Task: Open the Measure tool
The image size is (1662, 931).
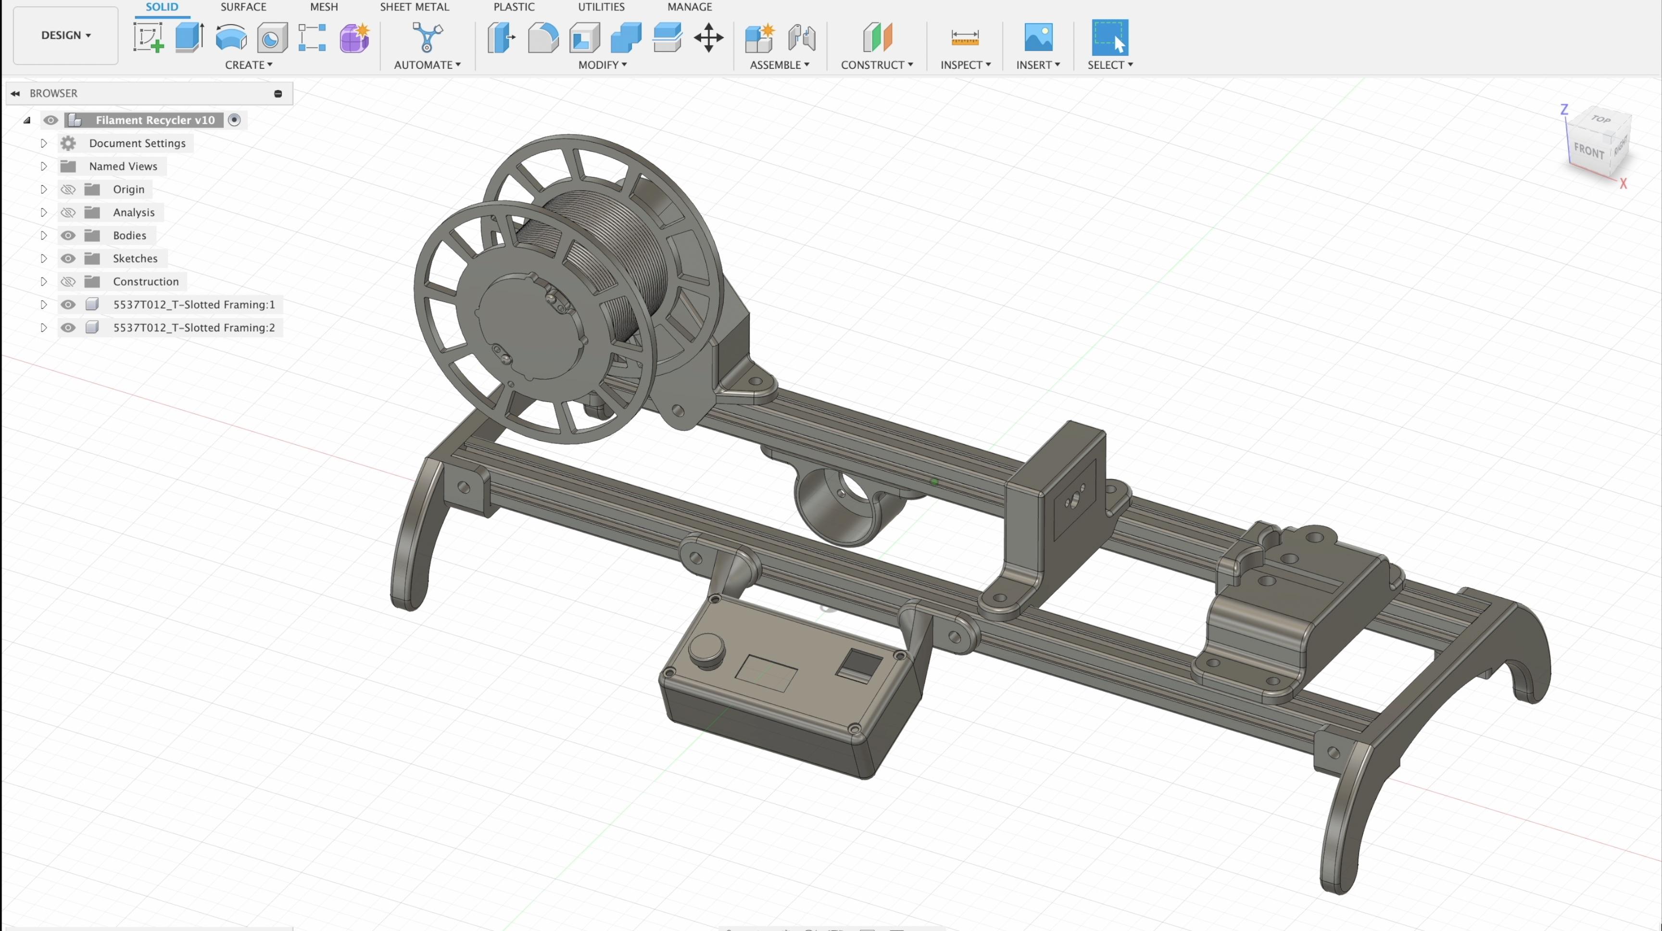Action: click(965, 38)
